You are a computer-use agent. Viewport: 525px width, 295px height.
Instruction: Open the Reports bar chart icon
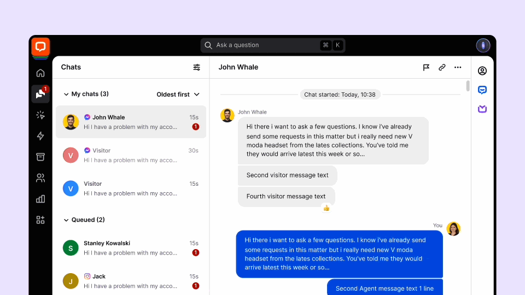[40, 199]
